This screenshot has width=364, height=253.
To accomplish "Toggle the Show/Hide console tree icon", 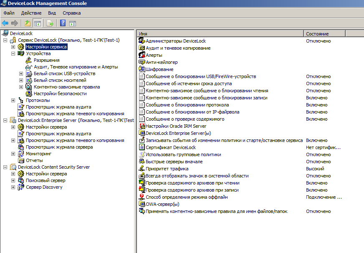I will [38, 23].
